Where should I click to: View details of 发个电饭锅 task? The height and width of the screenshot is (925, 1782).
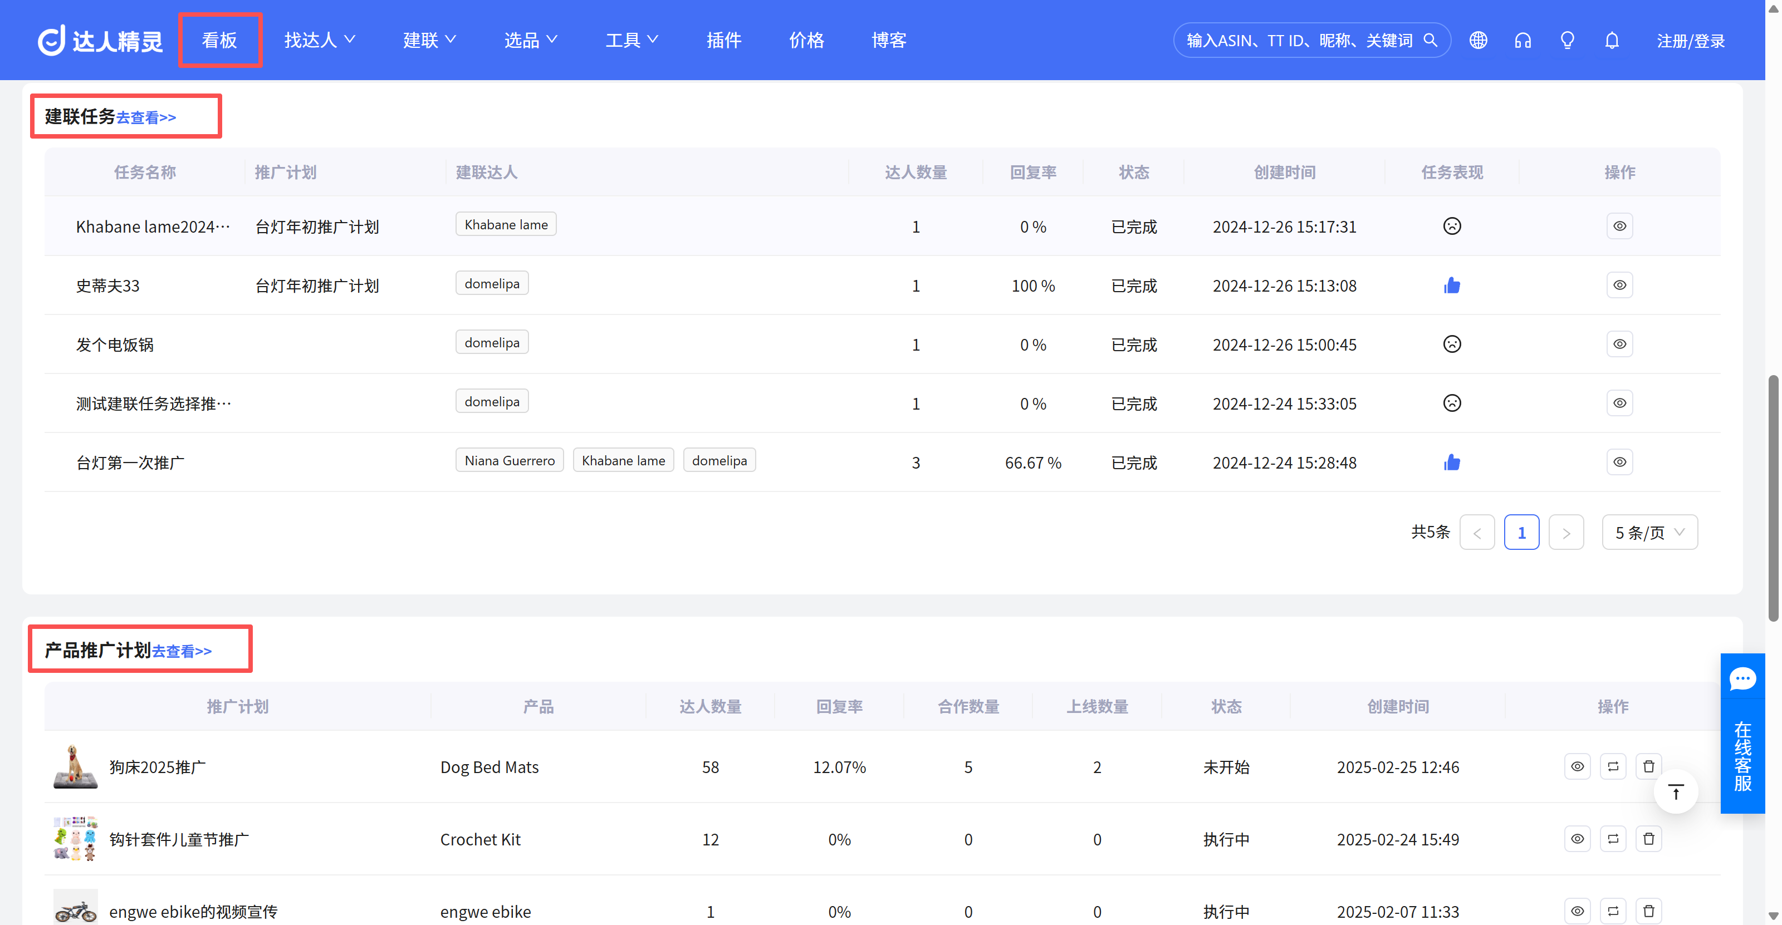[1619, 343]
